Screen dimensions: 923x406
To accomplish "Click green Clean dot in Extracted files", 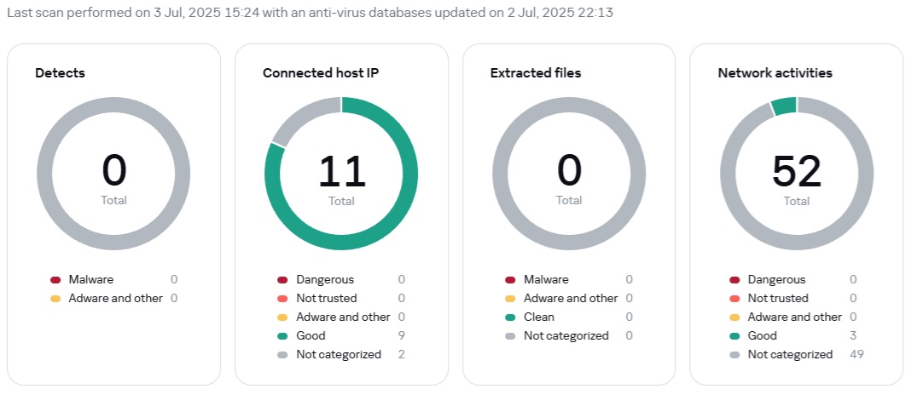I will [x=510, y=317].
